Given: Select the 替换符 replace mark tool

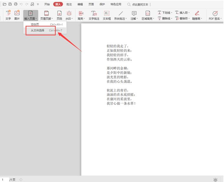Looking at the screenshot, I should tap(182, 18).
